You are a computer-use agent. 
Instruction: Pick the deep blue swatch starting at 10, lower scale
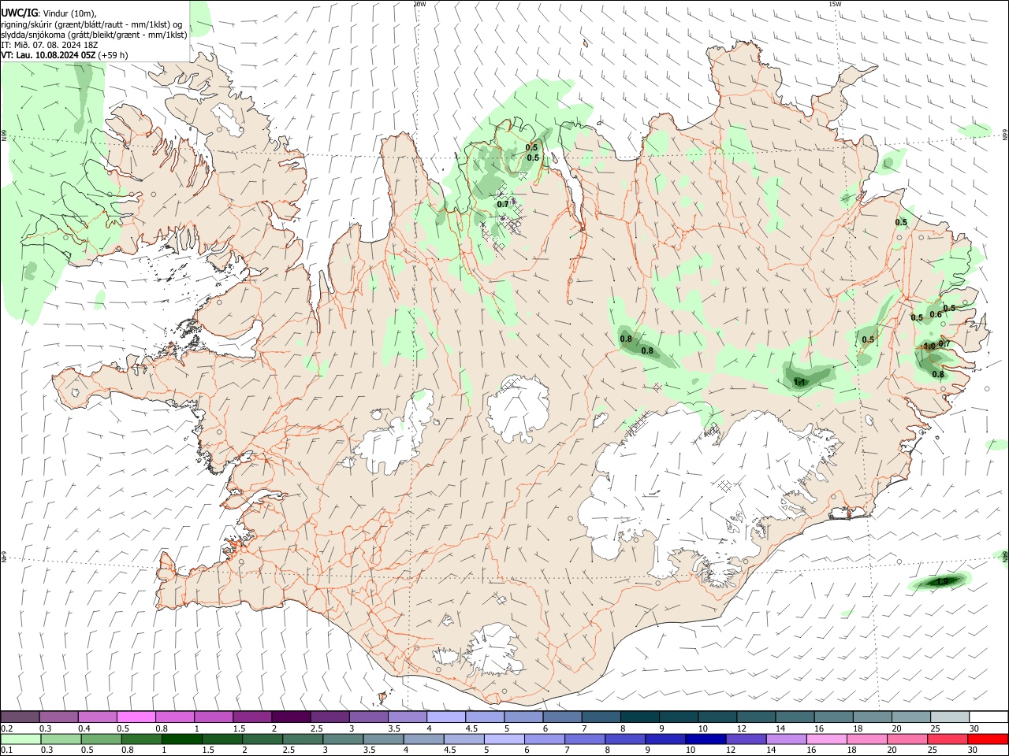[706, 739]
